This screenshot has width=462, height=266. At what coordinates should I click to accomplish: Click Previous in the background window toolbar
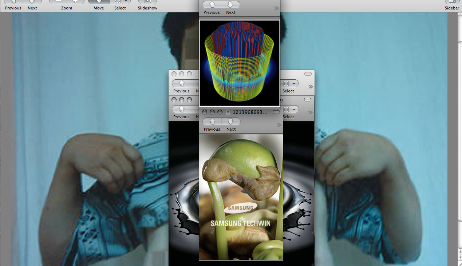click(13, 2)
